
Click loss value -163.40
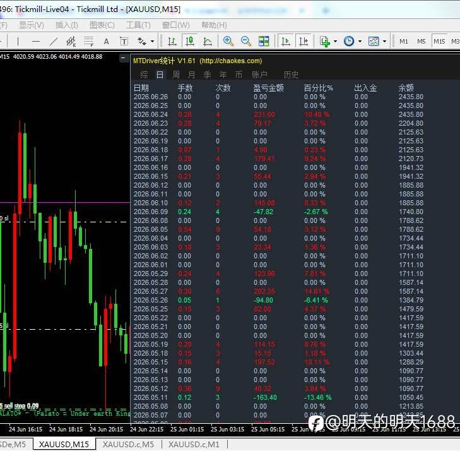265,397
